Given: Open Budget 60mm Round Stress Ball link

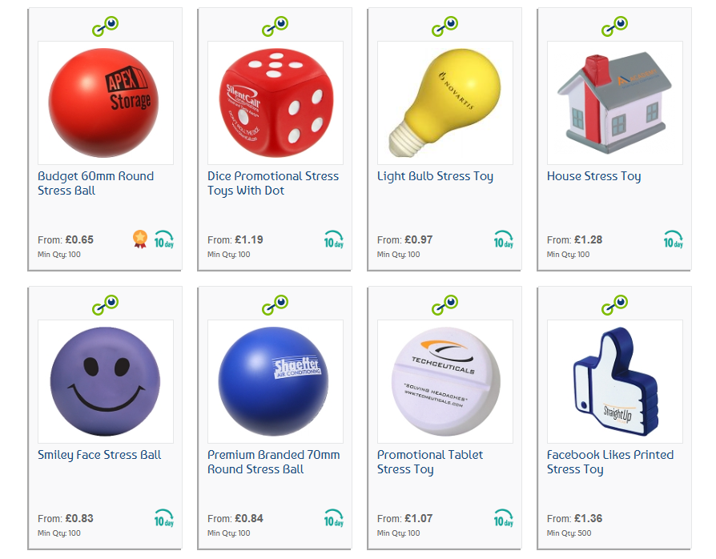Looking at the screenshot, I should point(96,183).
